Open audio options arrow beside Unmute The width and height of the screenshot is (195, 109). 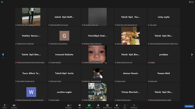click(x=8, y=105)
